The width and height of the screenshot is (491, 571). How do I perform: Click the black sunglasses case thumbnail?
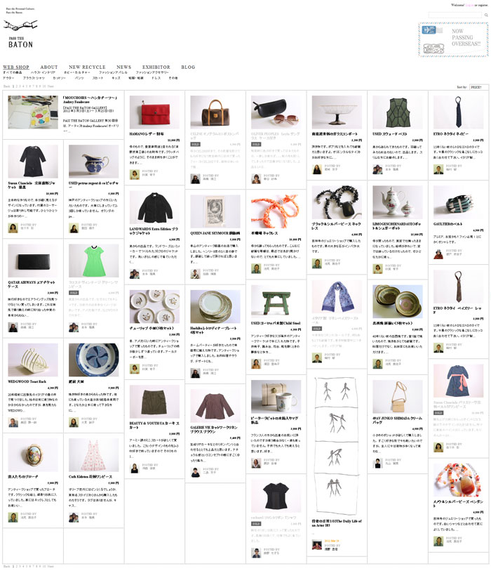click(276, 112)
